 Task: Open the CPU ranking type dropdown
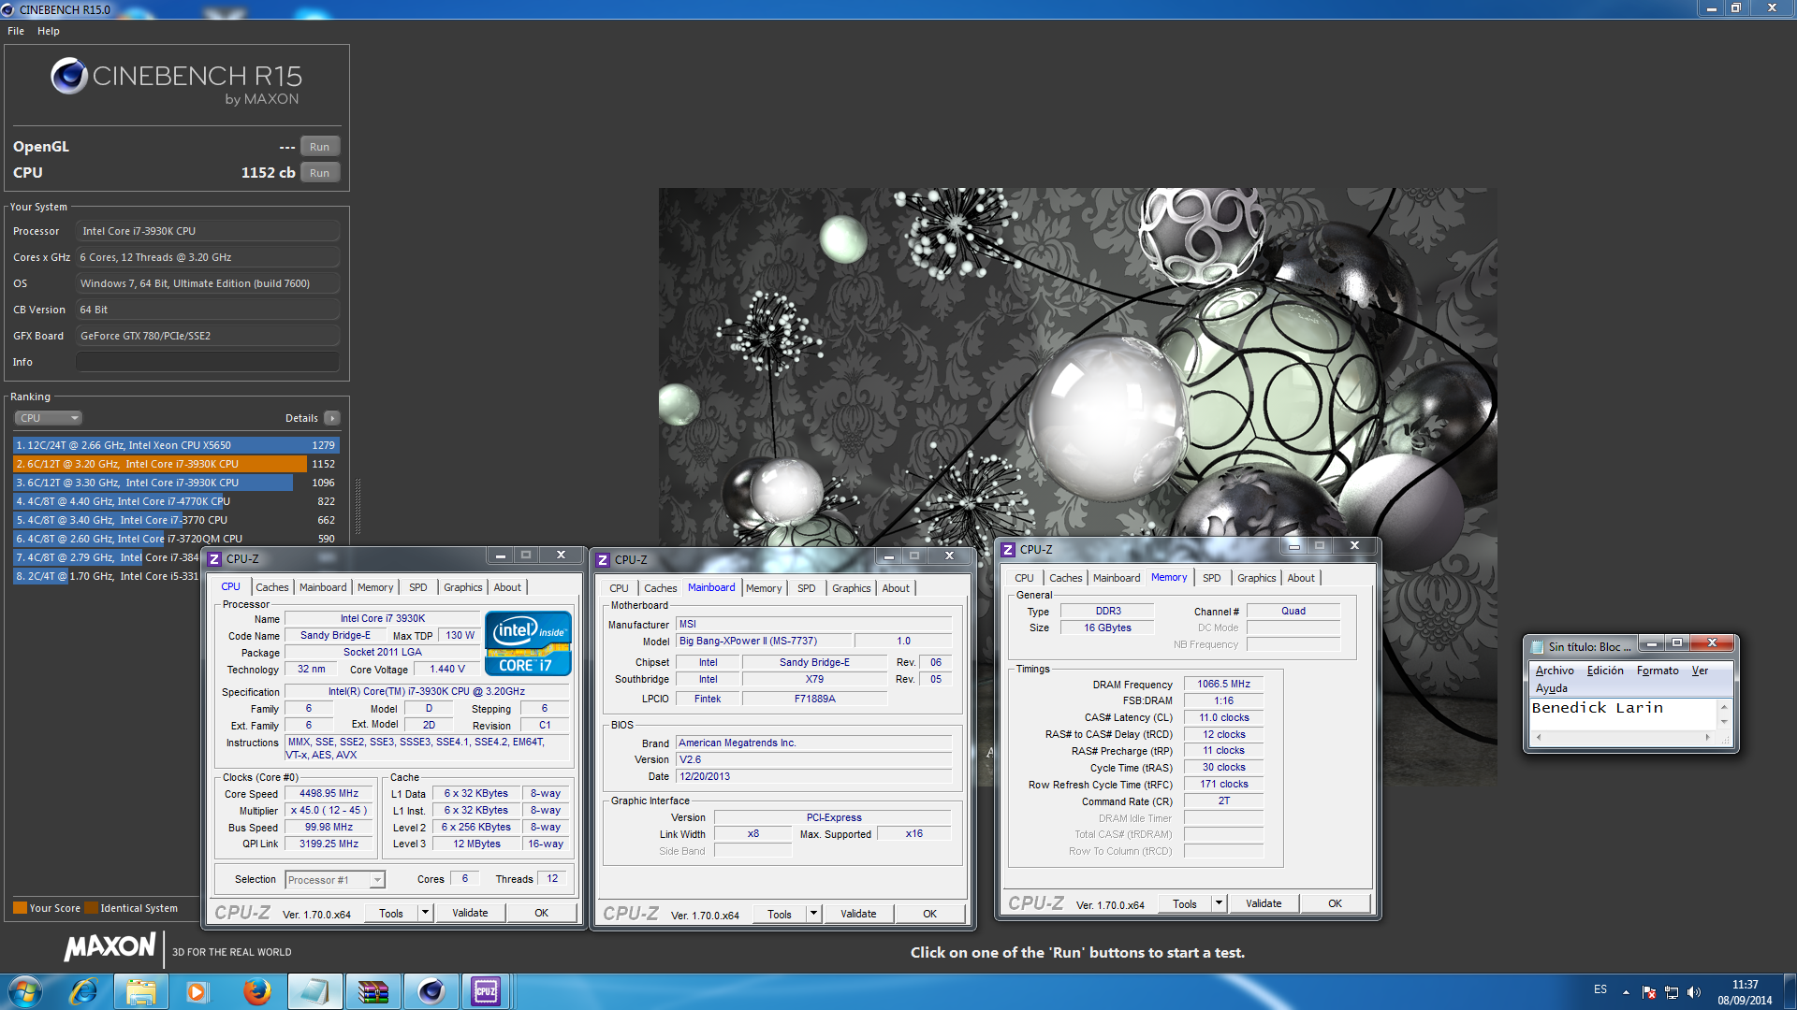coord(49,418)
